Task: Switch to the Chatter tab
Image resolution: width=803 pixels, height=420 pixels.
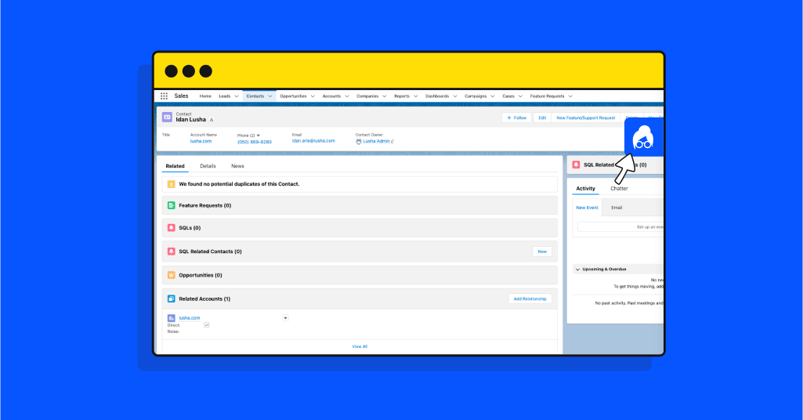Action: tap(619, 189)
